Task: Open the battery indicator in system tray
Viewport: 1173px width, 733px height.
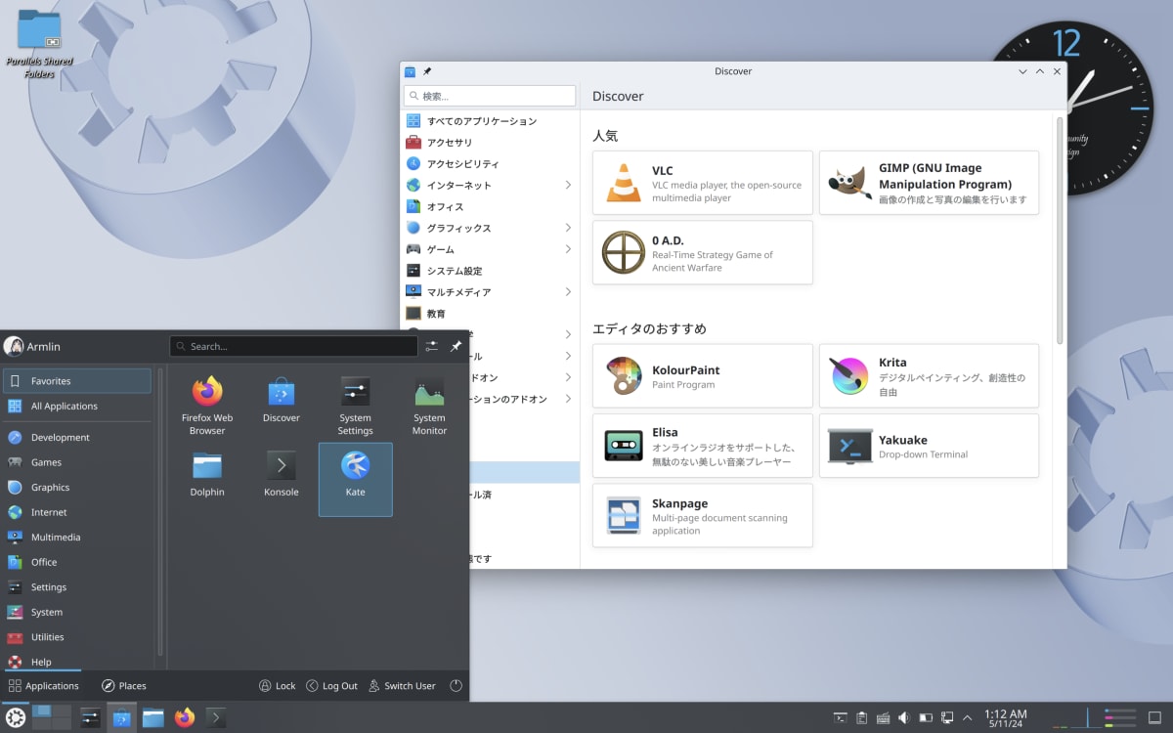Action: 926,718
